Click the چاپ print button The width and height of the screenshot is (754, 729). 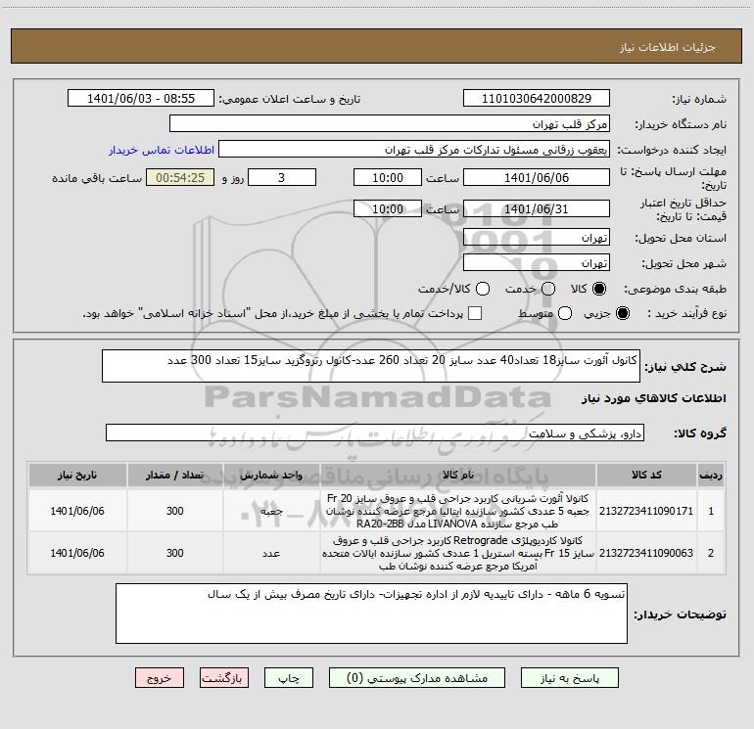click(x=289, y=677)
